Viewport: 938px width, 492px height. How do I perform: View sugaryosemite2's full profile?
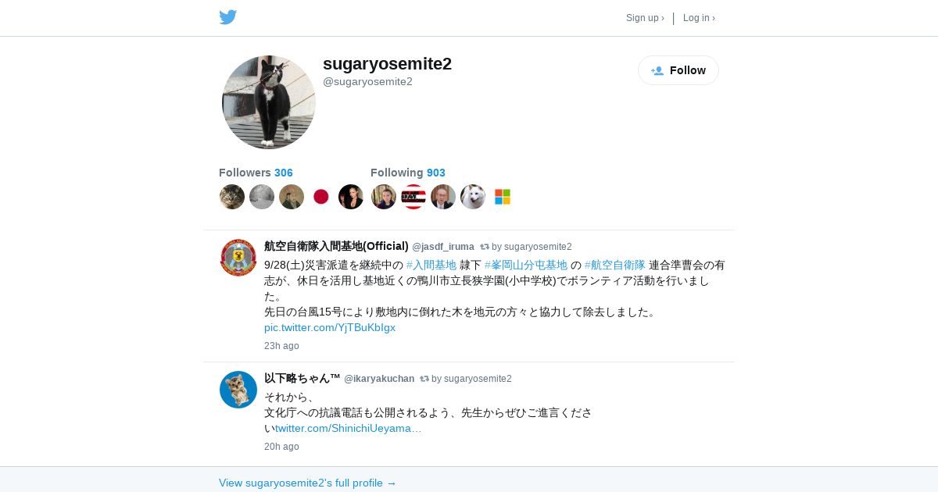click(x=308, y=483)
